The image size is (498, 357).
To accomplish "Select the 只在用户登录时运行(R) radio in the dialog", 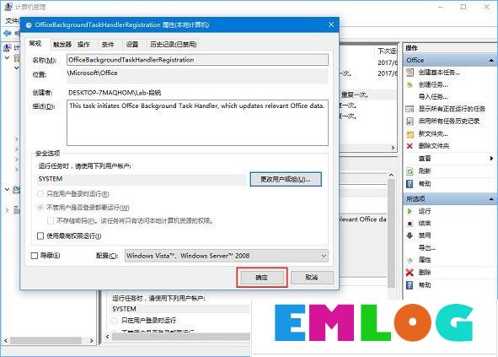I will tap(40, 194).
